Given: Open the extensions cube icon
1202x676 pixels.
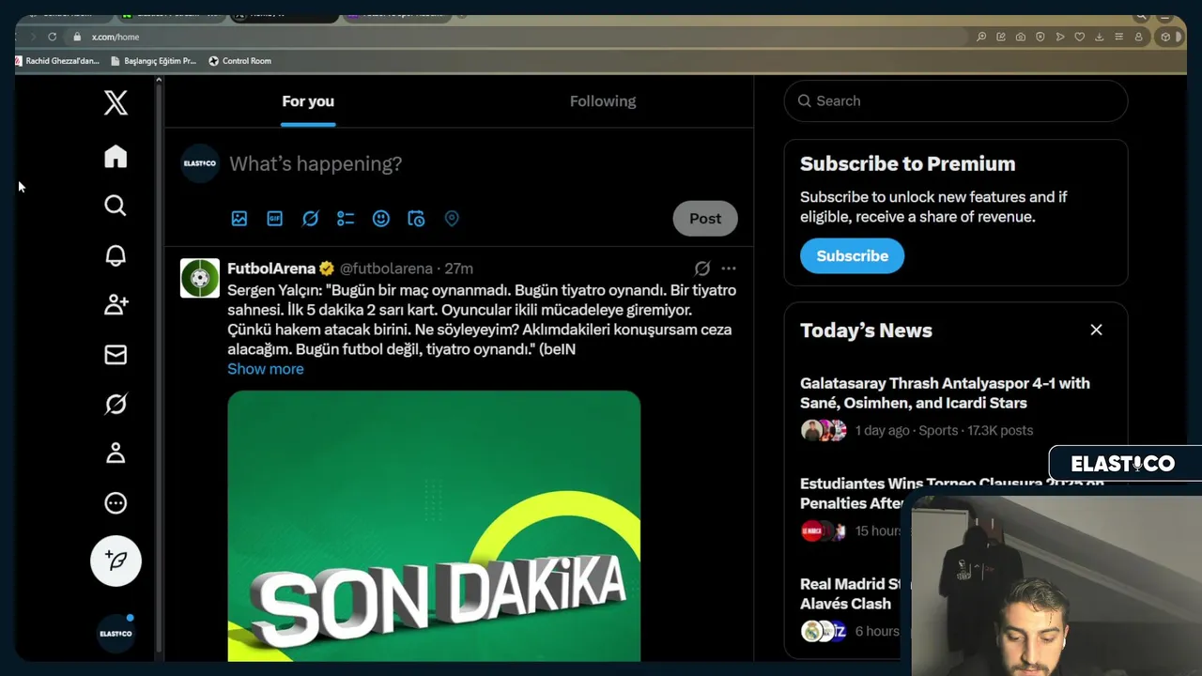Looking at the screenshot, I should pos(1165,37).
